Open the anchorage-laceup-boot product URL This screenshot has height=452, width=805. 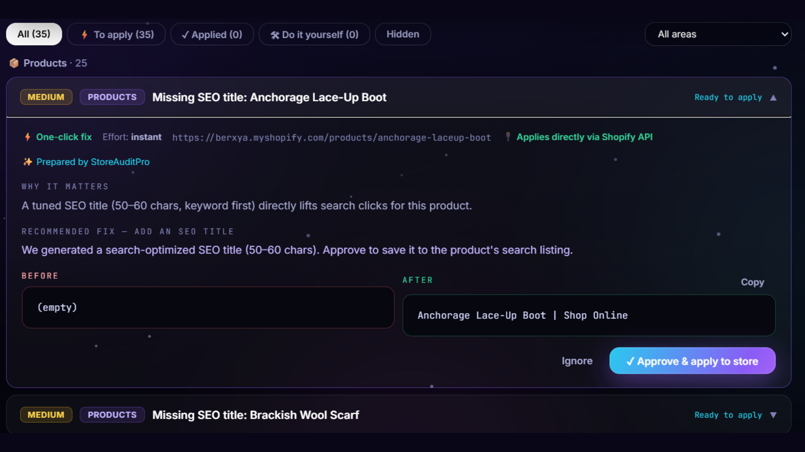(332, 137)
